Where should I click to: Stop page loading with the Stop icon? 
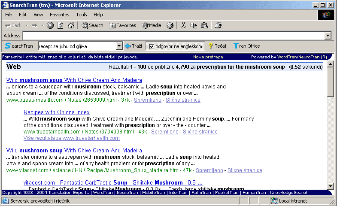(x=50, y=26)
